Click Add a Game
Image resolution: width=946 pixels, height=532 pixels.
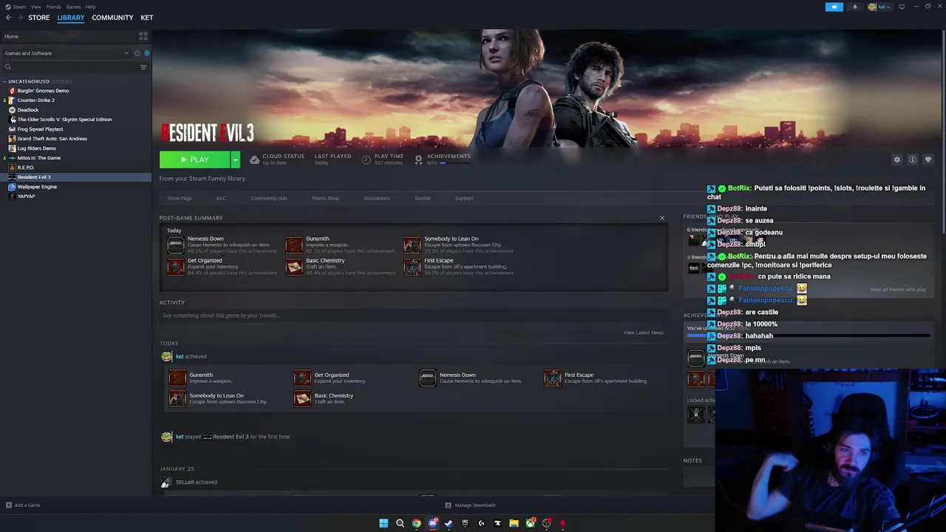[x=23, y=505]
